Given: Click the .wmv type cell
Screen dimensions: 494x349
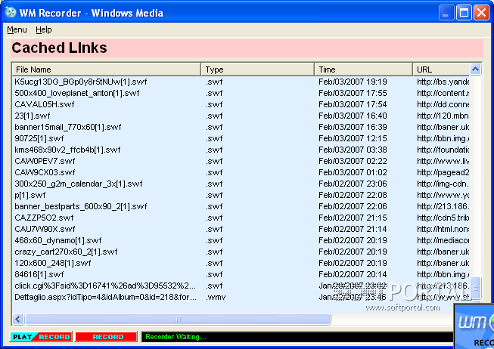Looking at the screenshot, I should click(216, 297).
